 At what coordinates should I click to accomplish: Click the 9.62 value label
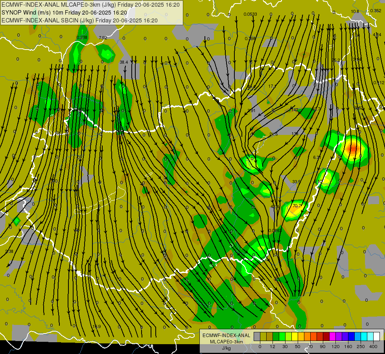(359, 108)
